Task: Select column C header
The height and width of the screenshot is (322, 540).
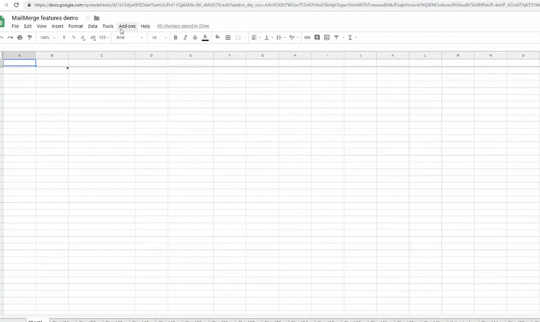Action: (102, 55)
